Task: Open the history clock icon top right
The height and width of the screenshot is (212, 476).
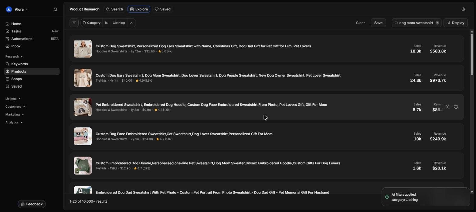Action: (x=463, y=9)
